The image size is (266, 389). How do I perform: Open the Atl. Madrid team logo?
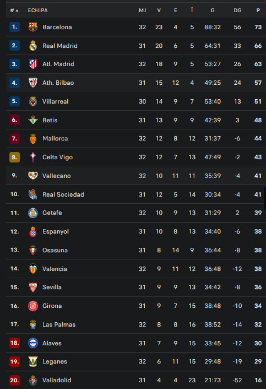point(33,64)
